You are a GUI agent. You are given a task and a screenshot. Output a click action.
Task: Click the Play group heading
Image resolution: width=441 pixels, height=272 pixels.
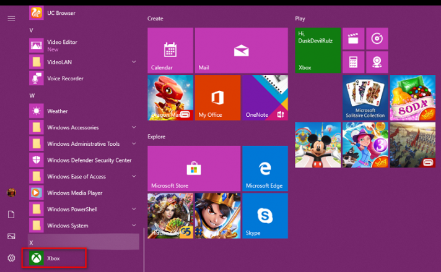tap(300, 19)
